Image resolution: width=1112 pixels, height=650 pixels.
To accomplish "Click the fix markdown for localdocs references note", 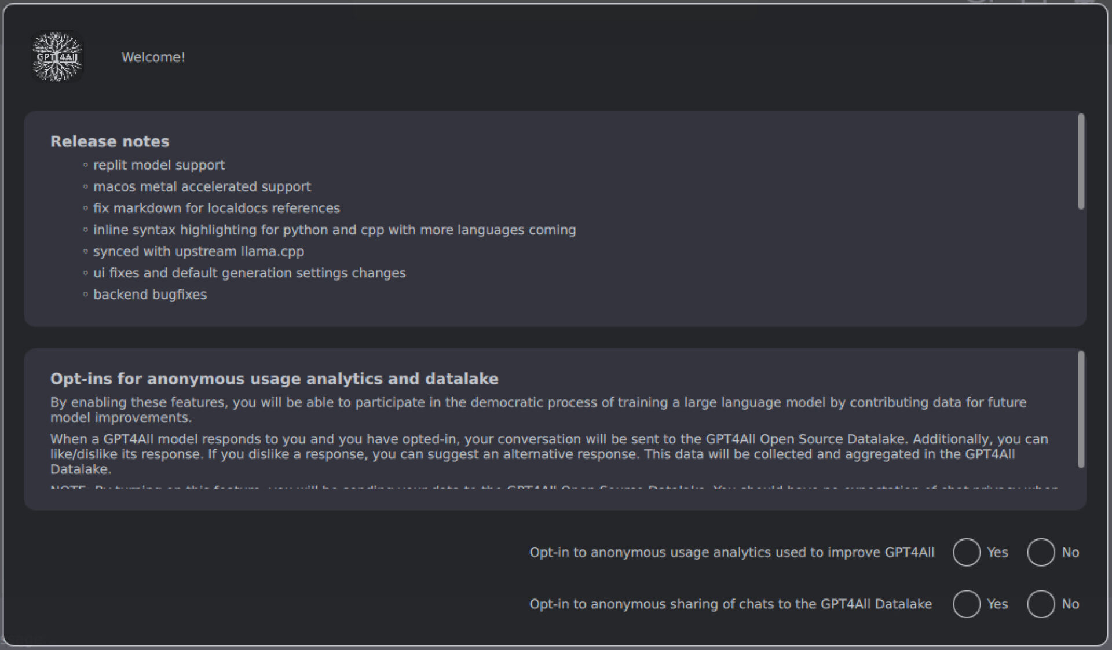I will 217,208.
